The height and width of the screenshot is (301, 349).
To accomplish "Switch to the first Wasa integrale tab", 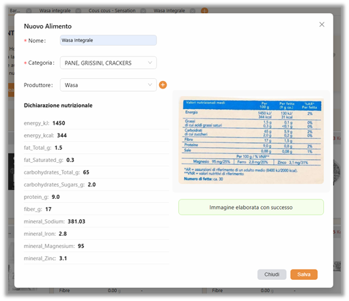I will (55, 11).
